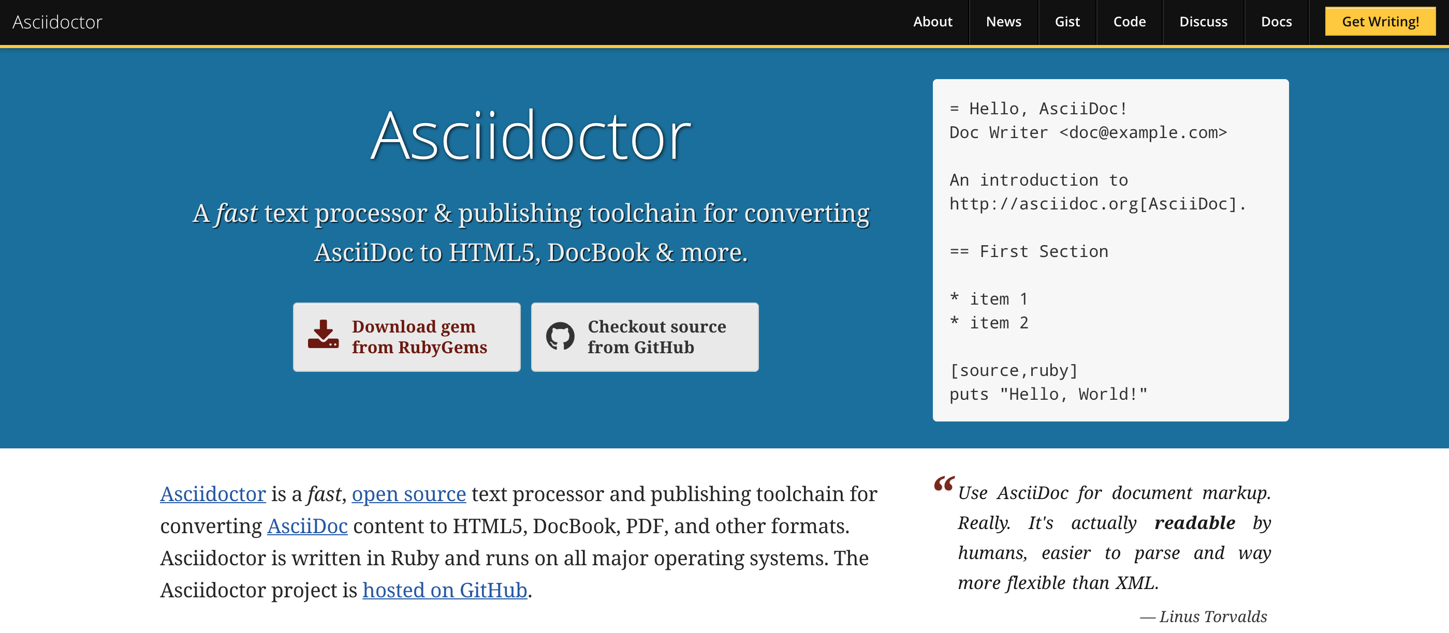1449x633 pixels.
Task: Select Code in the top navigation
Action: click(1130, 22)
